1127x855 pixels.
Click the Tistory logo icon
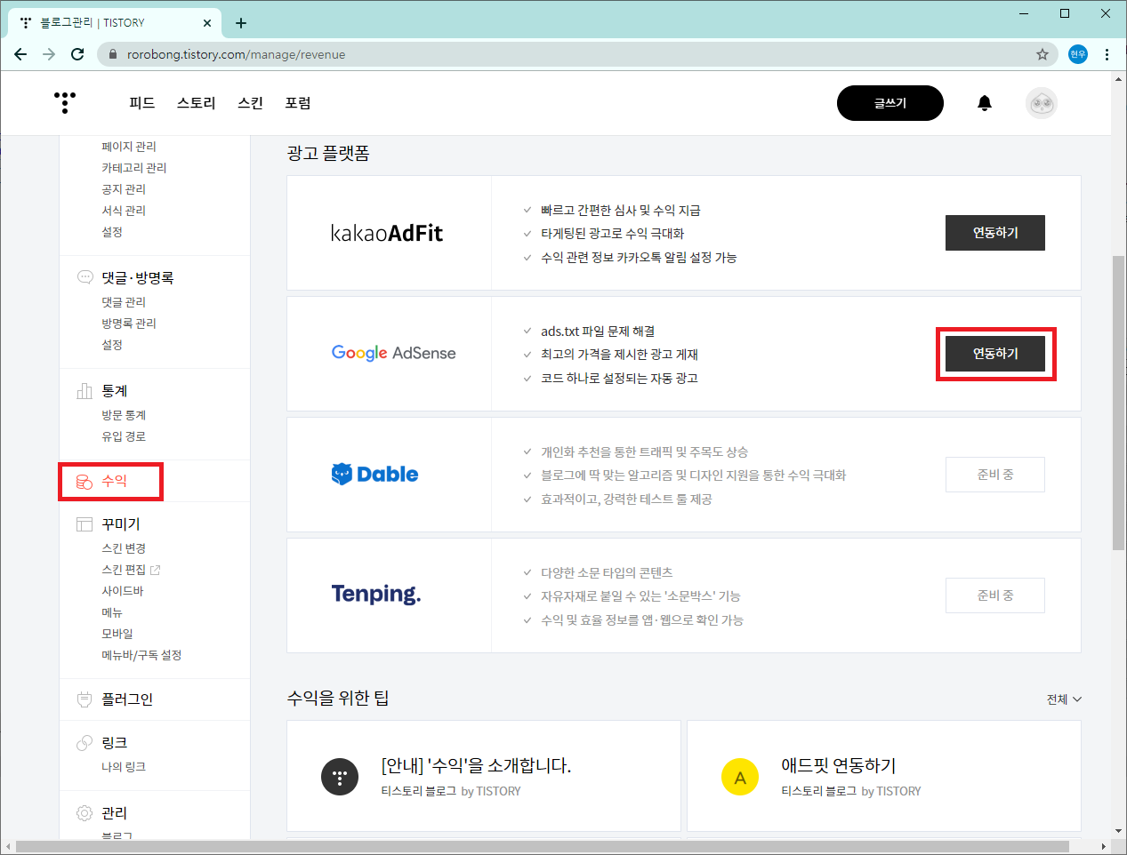tap(65, 102)
